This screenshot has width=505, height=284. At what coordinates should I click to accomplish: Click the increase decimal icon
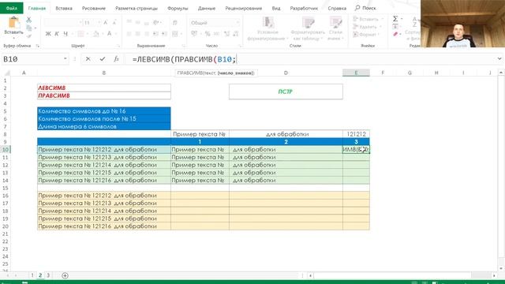[226, 34]
